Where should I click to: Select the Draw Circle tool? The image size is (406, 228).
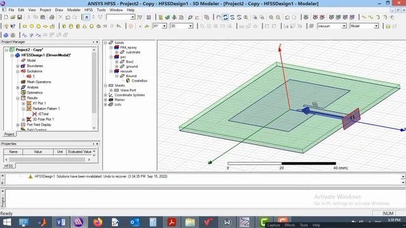32,26
